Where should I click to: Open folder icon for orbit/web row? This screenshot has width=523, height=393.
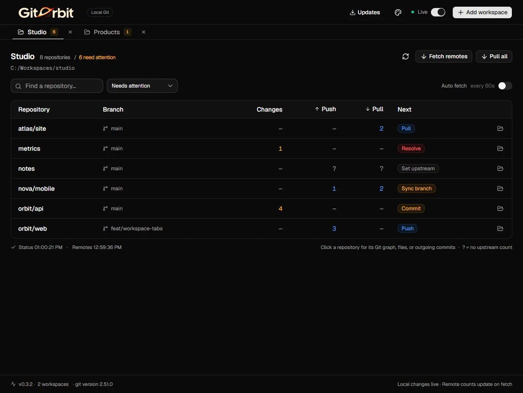coord(500,229)
